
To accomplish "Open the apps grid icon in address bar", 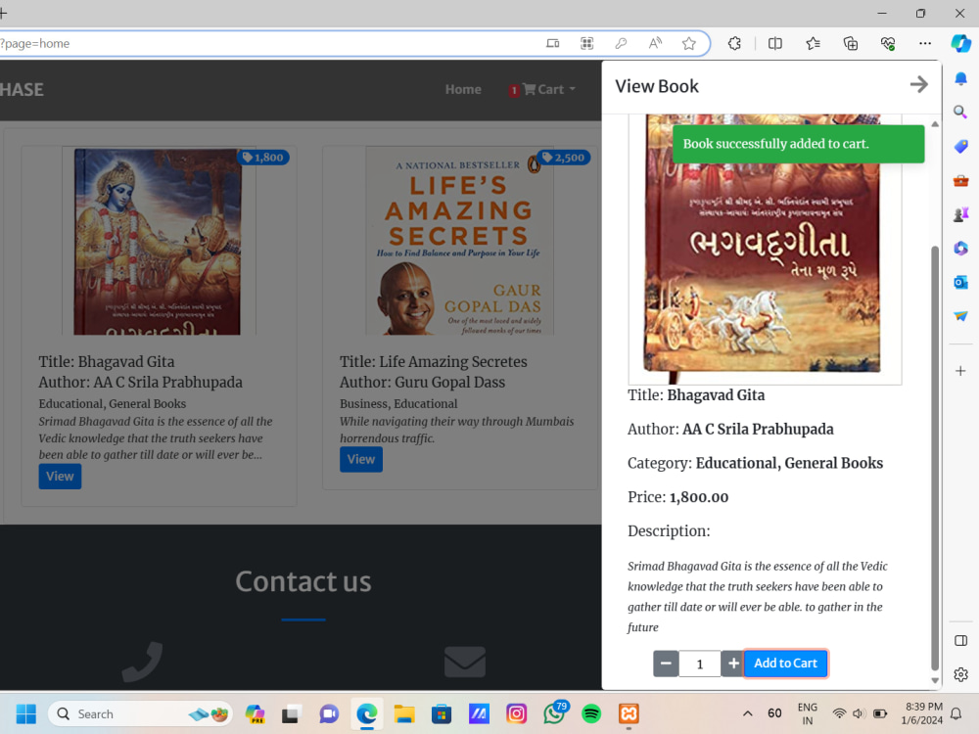I will [586, 44].
